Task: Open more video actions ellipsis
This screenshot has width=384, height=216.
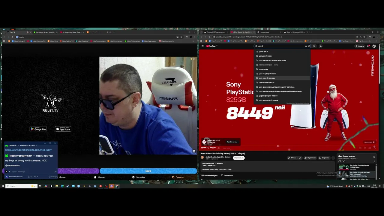Action: (x=333, y=158)
